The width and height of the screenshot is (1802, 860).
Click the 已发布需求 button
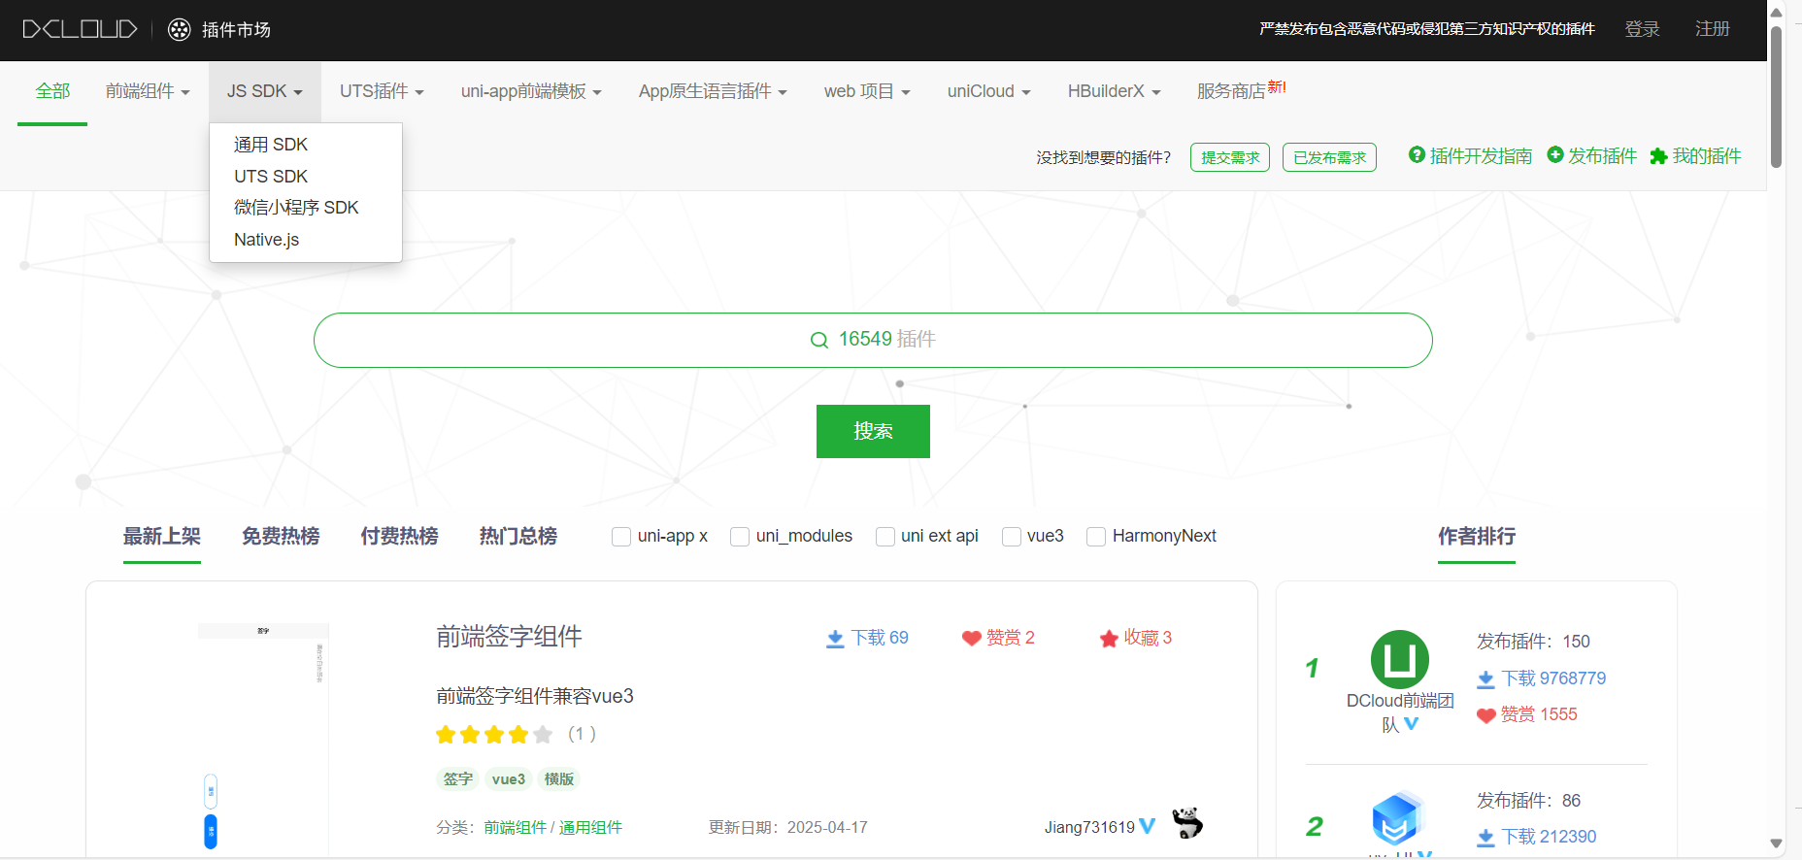(1329, 157)
